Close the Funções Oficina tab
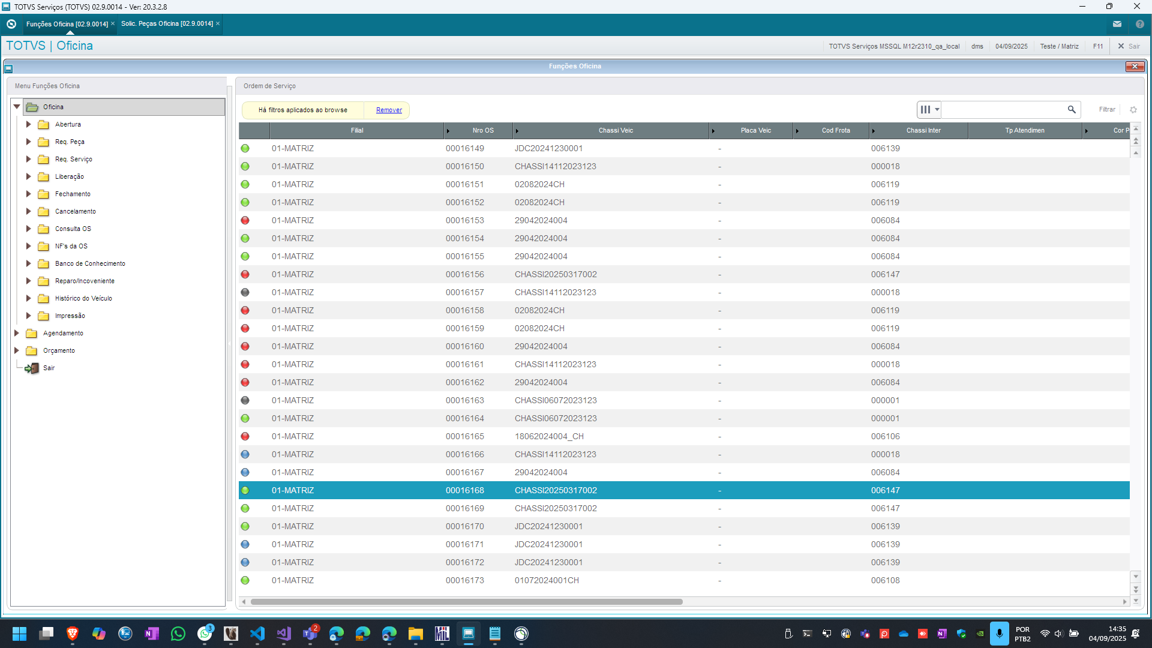Viewport: 1152px width, 648px height. [113, 24]
